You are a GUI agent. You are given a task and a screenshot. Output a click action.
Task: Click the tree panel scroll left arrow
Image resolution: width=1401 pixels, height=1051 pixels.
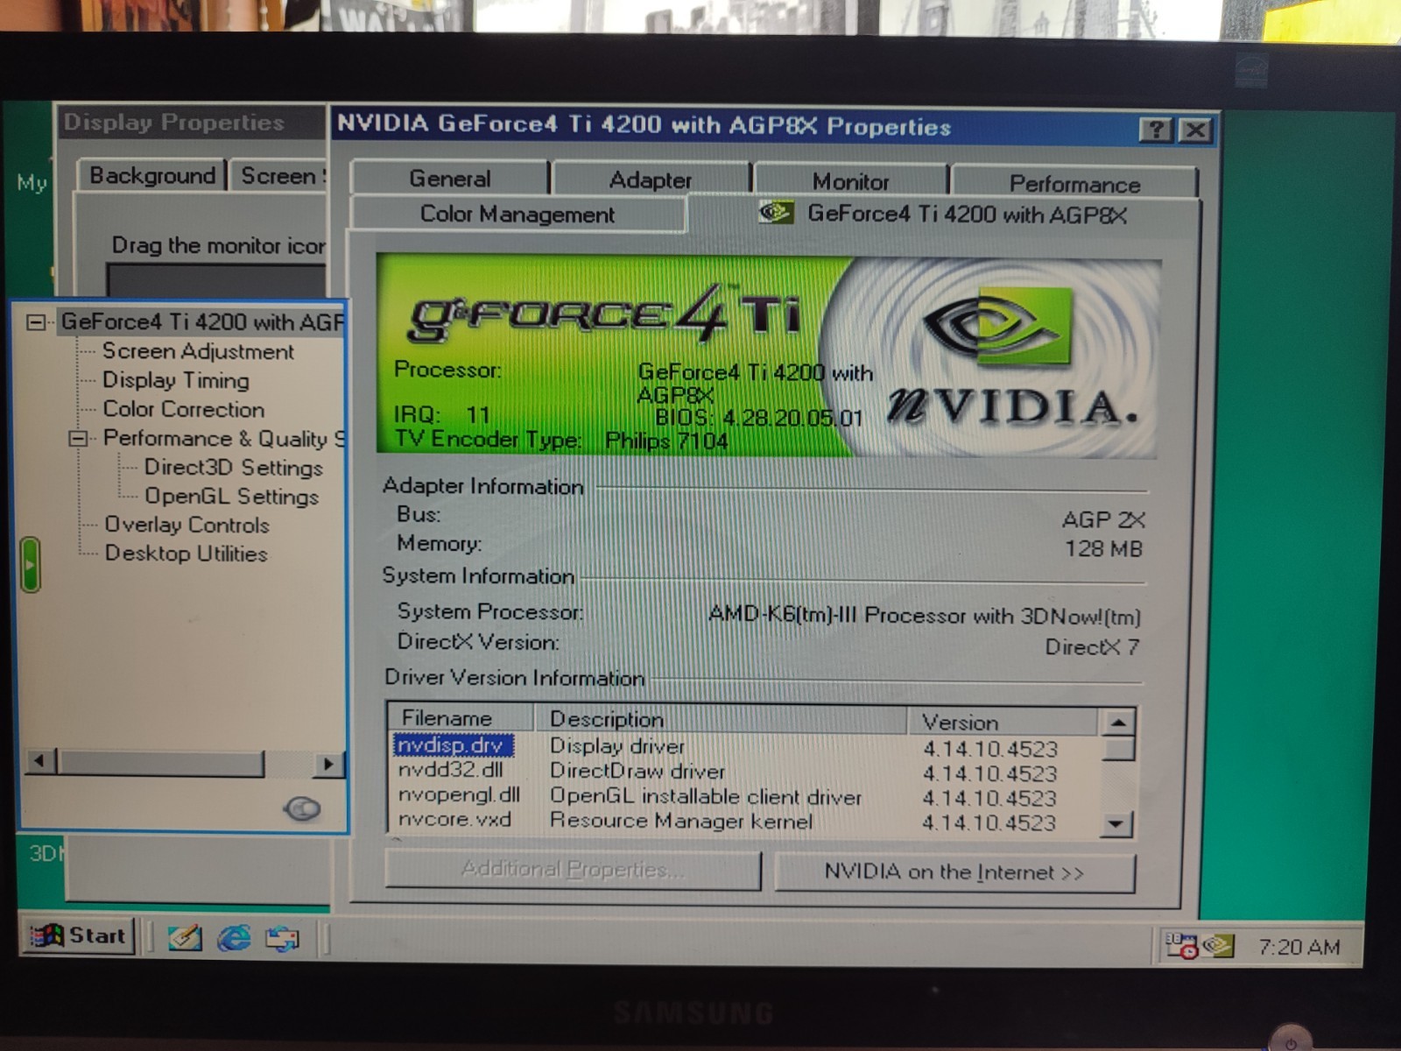click(x=40, y=761)
